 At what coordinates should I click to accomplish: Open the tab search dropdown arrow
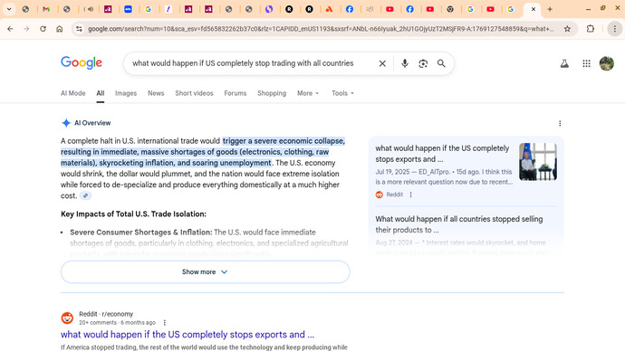click(9, 9)
